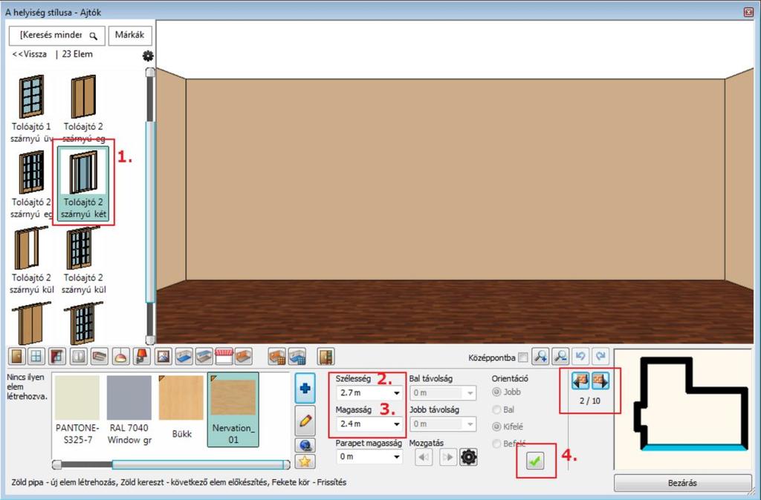Click the gear icon above the door list
This screenshot has height=500, width=761.
(148, 56)
